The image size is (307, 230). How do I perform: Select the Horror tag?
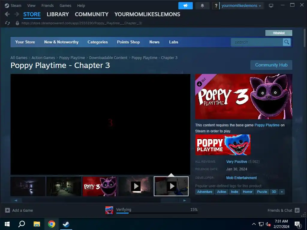tap(247, 192)
